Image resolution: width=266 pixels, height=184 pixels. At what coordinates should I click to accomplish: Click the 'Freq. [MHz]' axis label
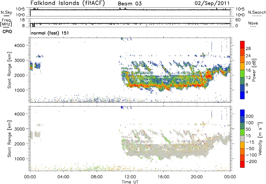point(6,22)
